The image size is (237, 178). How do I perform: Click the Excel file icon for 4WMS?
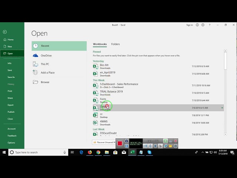point(96,123)
